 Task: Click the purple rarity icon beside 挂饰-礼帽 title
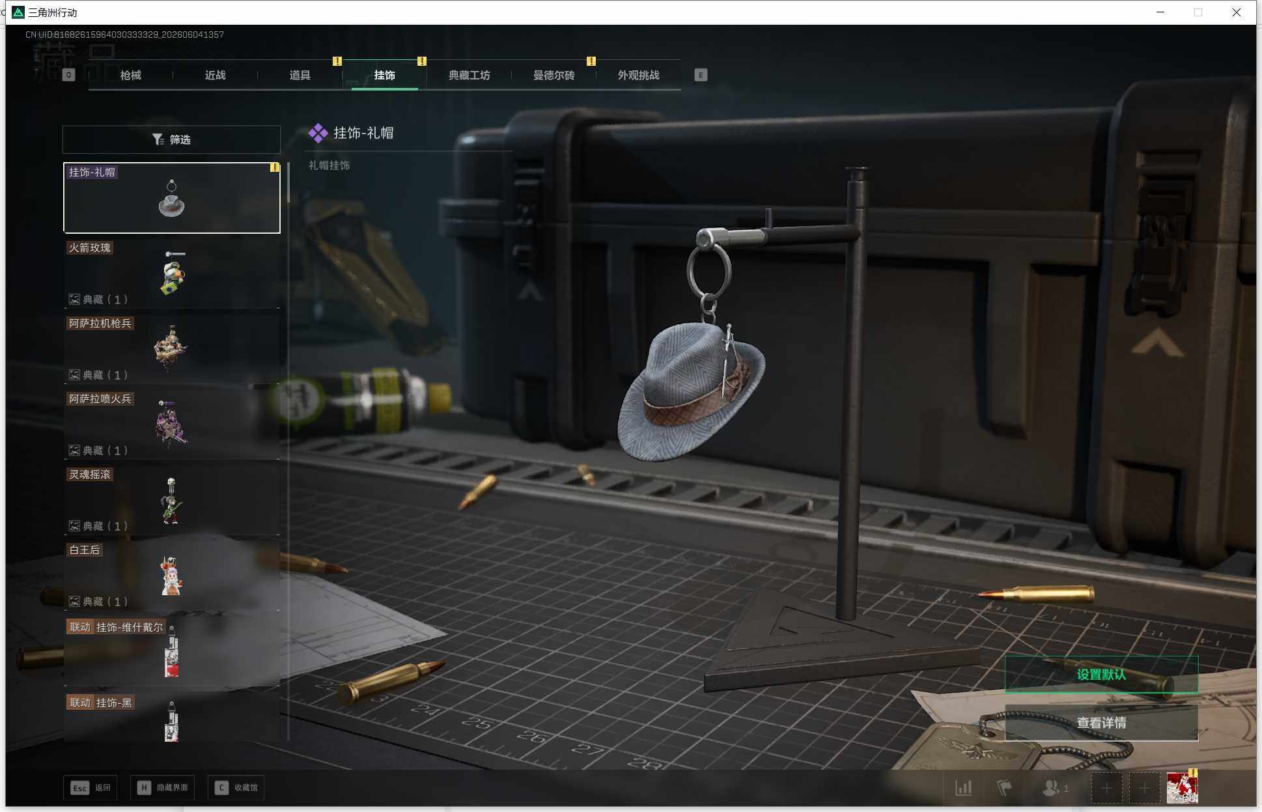pyautogui.click(x=318, y=133)
